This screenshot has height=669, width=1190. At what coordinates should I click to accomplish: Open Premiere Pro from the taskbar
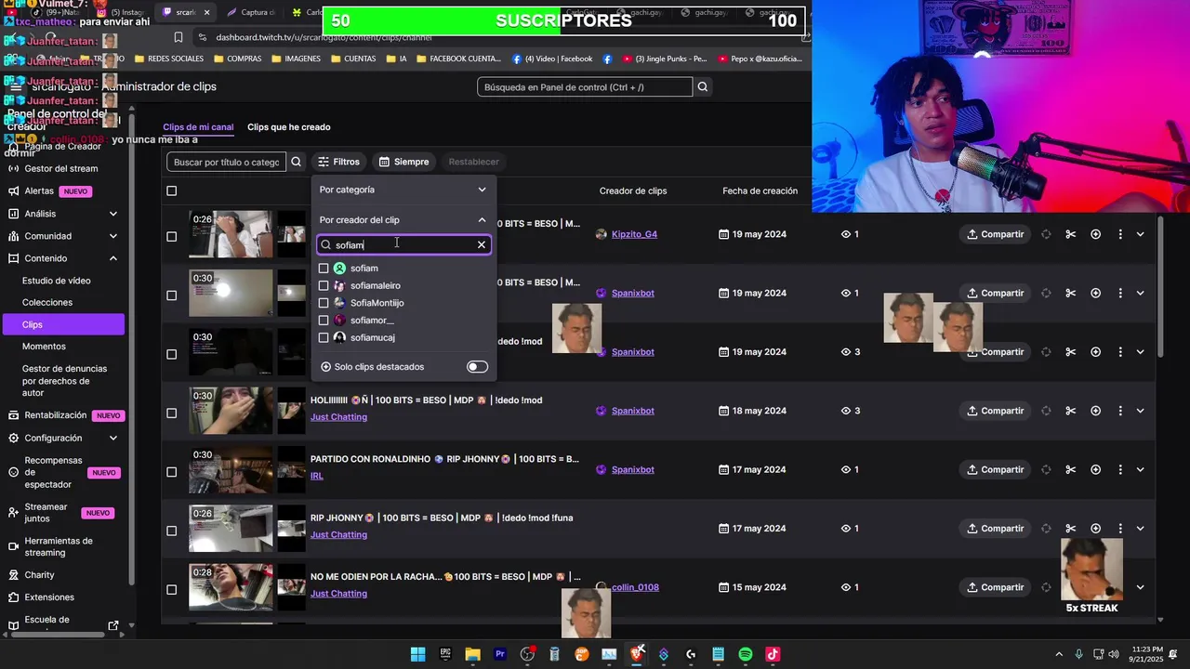pos(500,654)
